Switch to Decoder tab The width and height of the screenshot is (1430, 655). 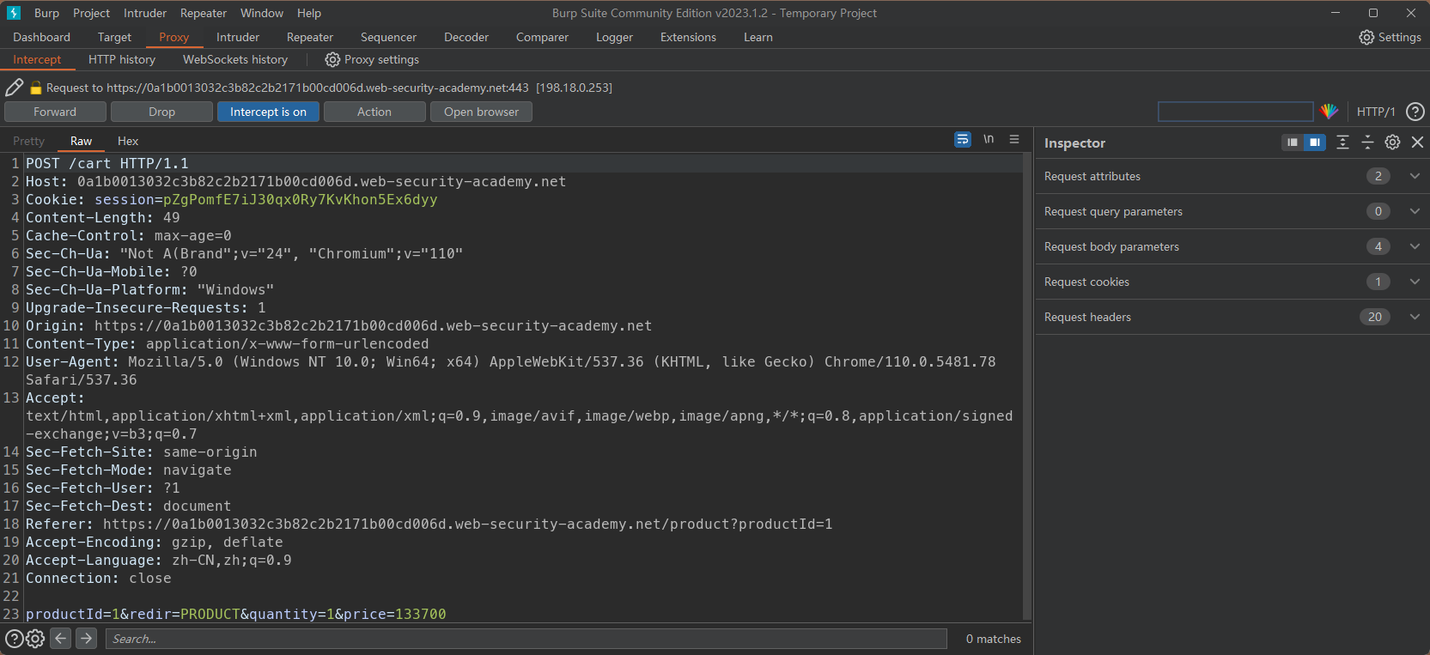click(x=466, y=37)
